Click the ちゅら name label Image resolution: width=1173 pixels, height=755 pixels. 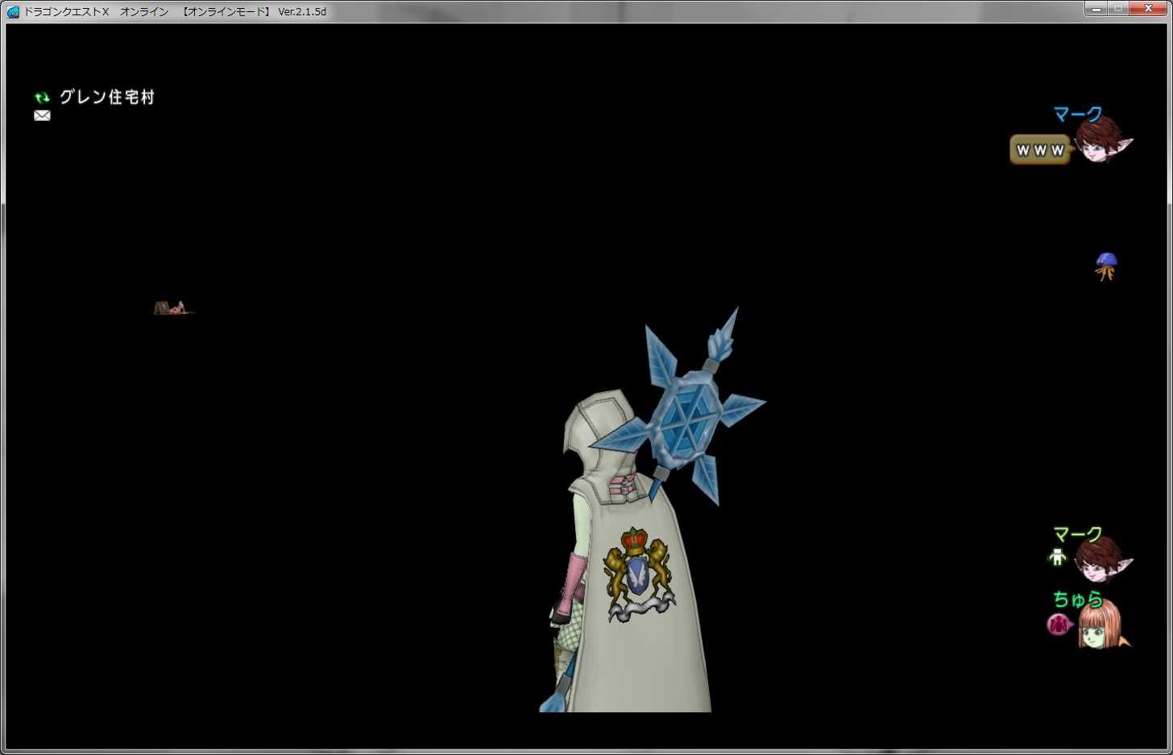(x=1078, y=599)
